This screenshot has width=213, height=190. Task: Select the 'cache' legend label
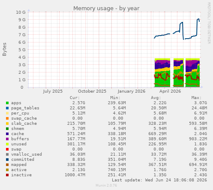coord(18,134)
